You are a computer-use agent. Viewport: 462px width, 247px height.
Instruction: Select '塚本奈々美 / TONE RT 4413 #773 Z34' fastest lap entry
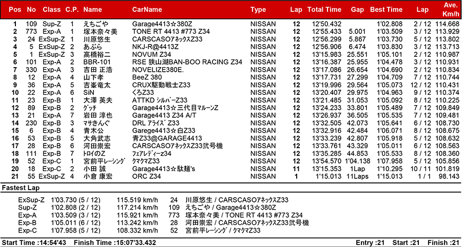pos(244,216)
